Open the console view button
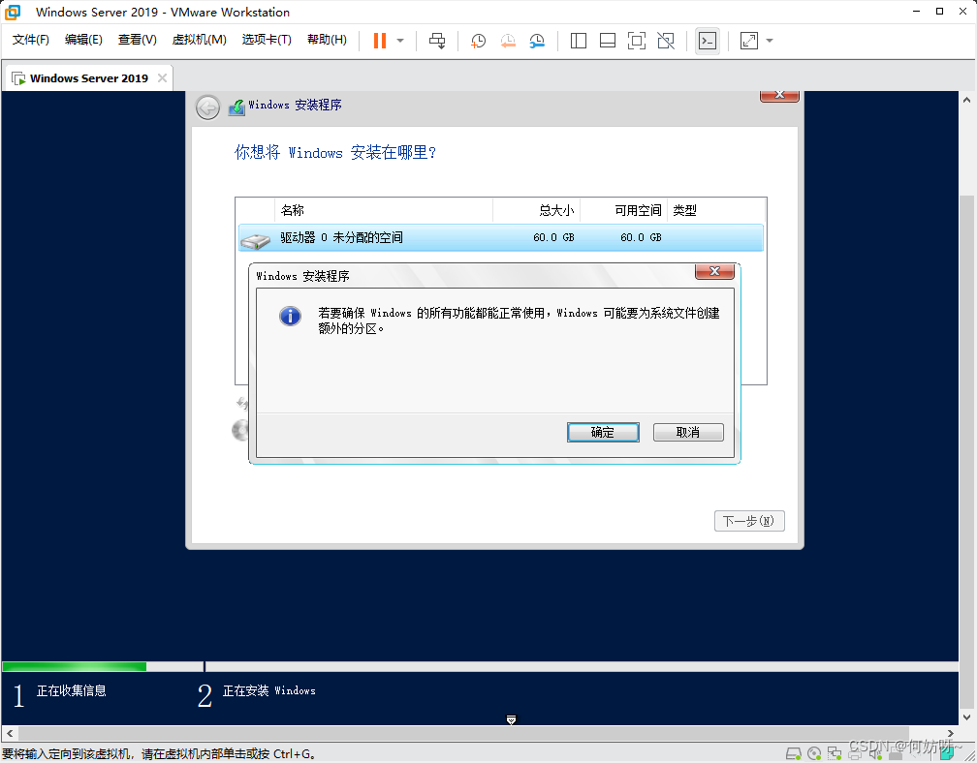This screenshot has width=977, height=763. click(708, 41)
